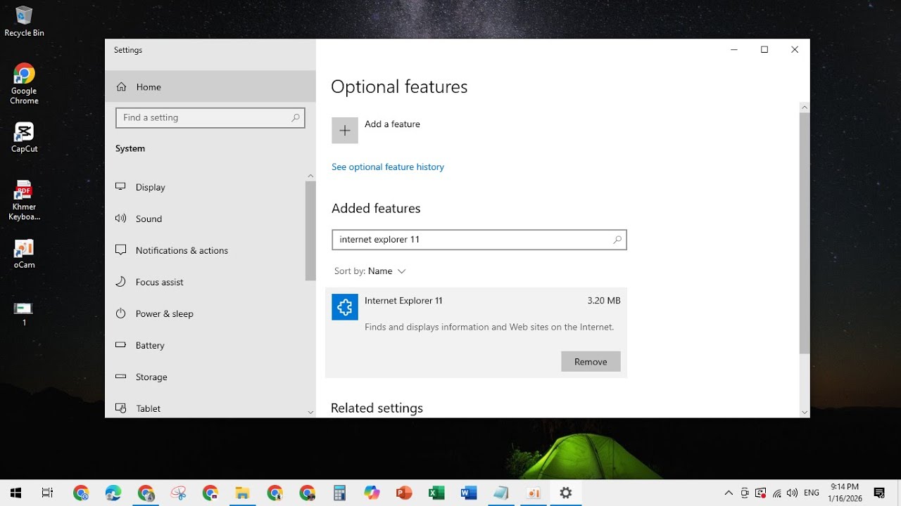
Task: Select the Khmer Keyboard PDF desktop icon
Action: (24, 200)
